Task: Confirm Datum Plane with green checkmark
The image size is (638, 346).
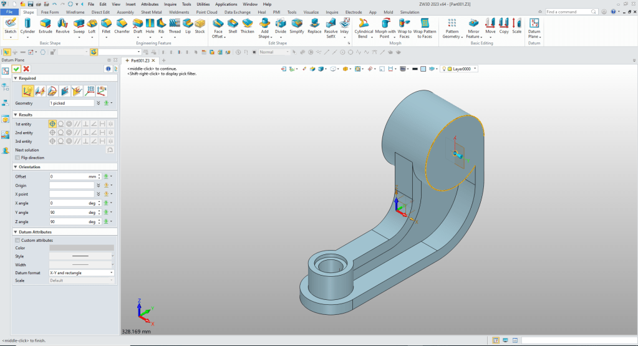Action: (x=17, y=69)
